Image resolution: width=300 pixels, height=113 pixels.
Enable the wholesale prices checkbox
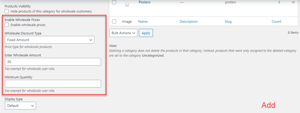(7, 25)
